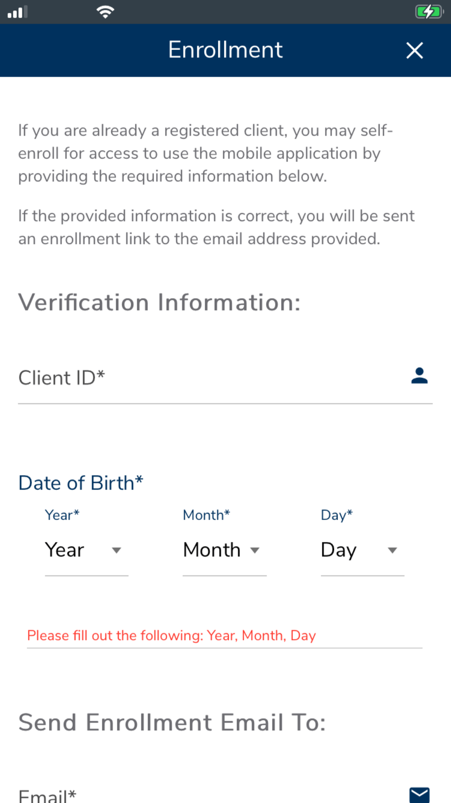Tap the envelope icon beside Email field
This screenshot has width=451, height=803.
click(419, 794)
